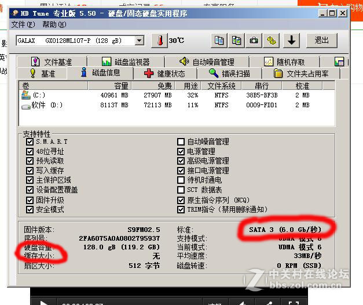The width and height of the screenshot is (363, 305).
Task: Click the HD Tune title bar icon
Action: [16, 13]
